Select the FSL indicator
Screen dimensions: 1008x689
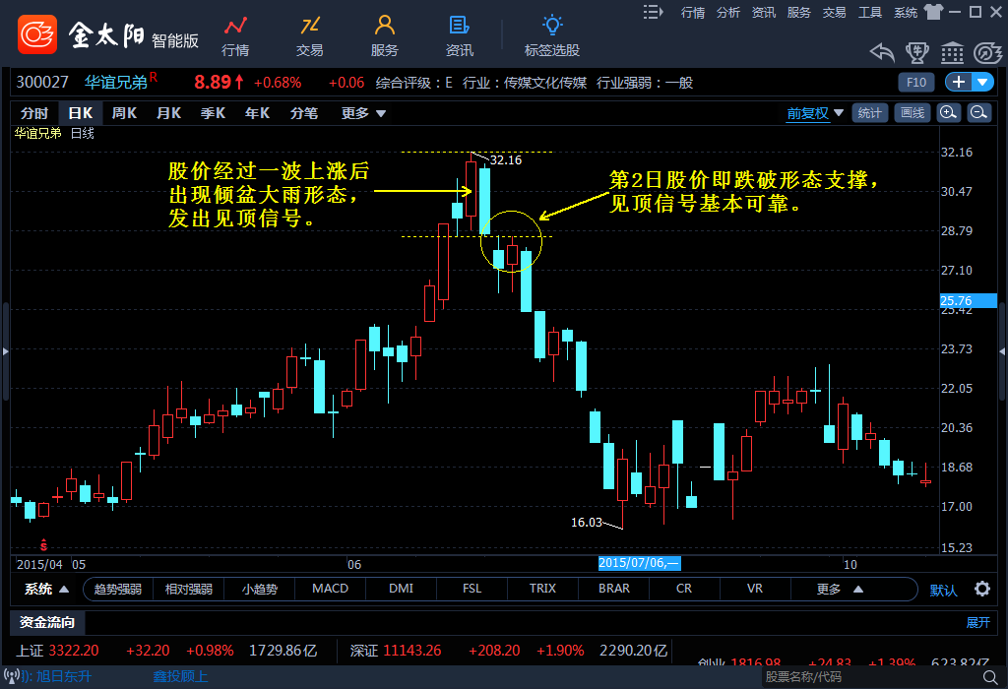point(472,589)
